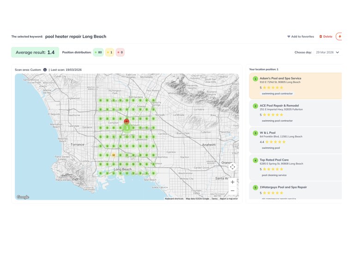351x267 pixels.
Task: Click the rank 3 badge of W & L Pool
Action: pyautogui.click(x=255, y=133)
